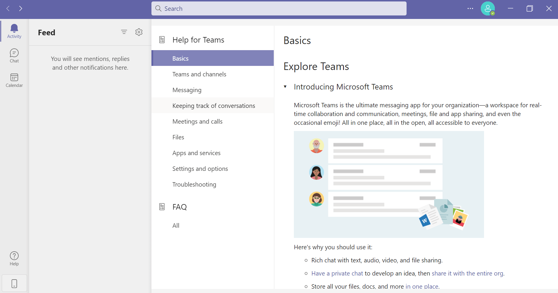Select the Basics help topic
The height and width of the screenshot is (293, 558).
tap(213, 58)
